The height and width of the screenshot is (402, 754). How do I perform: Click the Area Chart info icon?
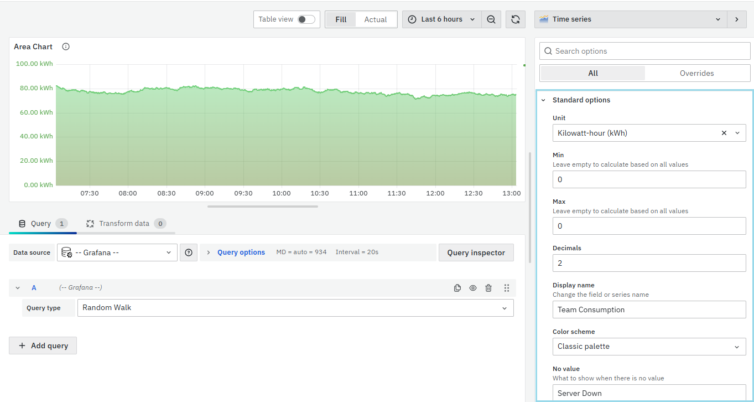[x=66, y=47]
